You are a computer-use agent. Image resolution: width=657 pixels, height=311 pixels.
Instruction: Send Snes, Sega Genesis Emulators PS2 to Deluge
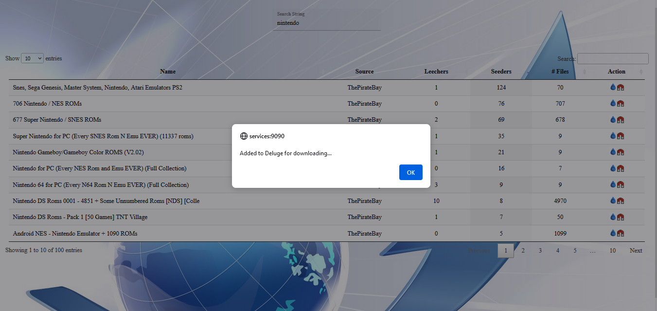click(x=613, y=88)
